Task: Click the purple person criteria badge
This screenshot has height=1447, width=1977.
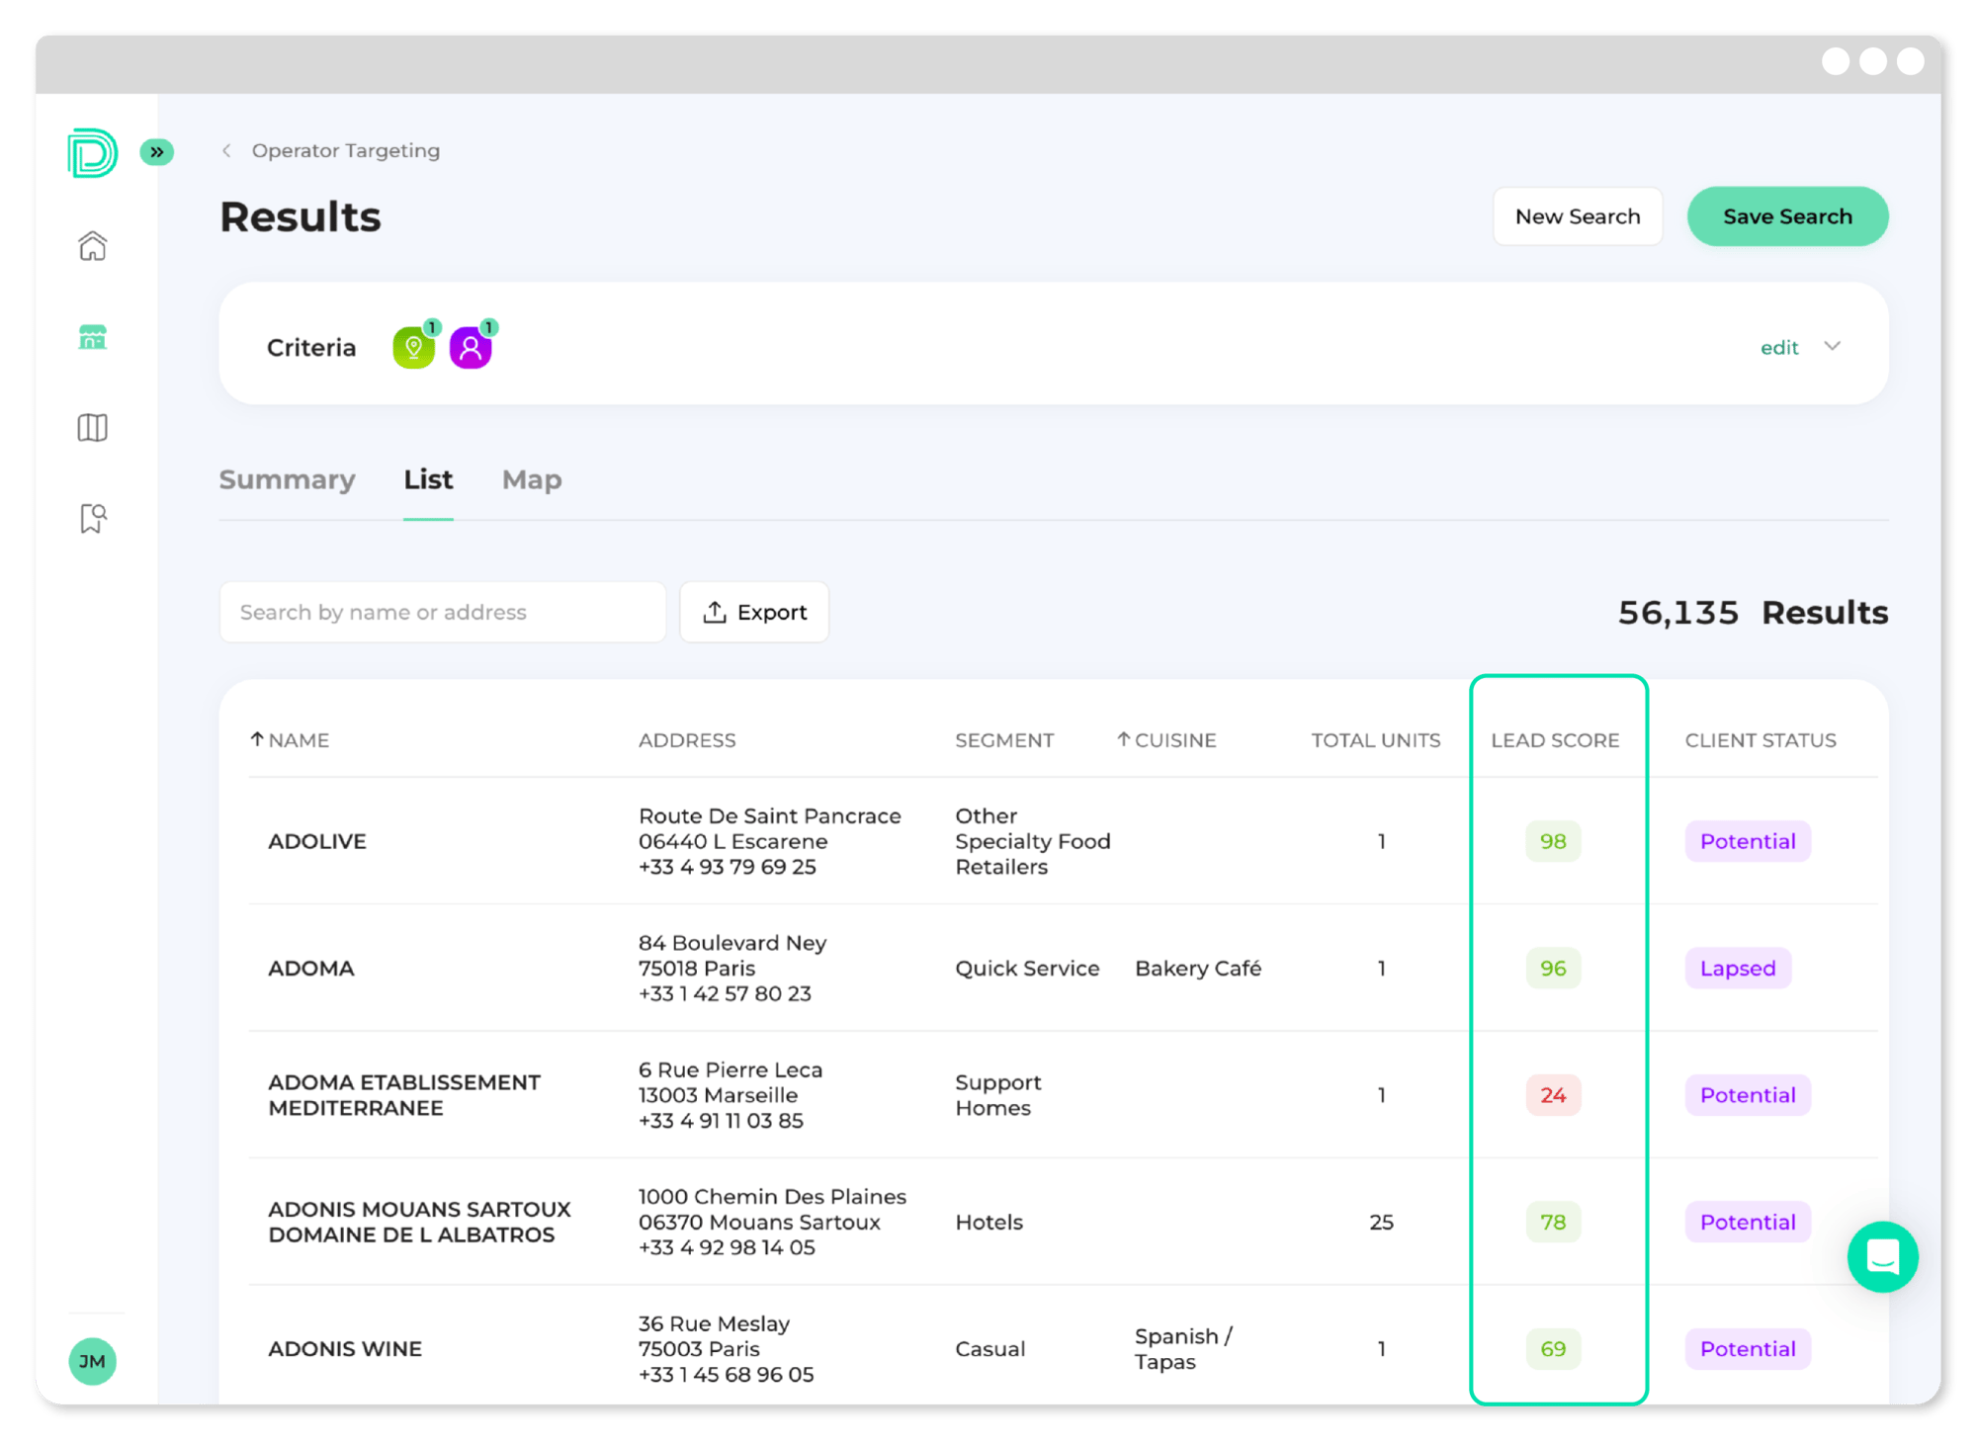Action: coord(471,348)
